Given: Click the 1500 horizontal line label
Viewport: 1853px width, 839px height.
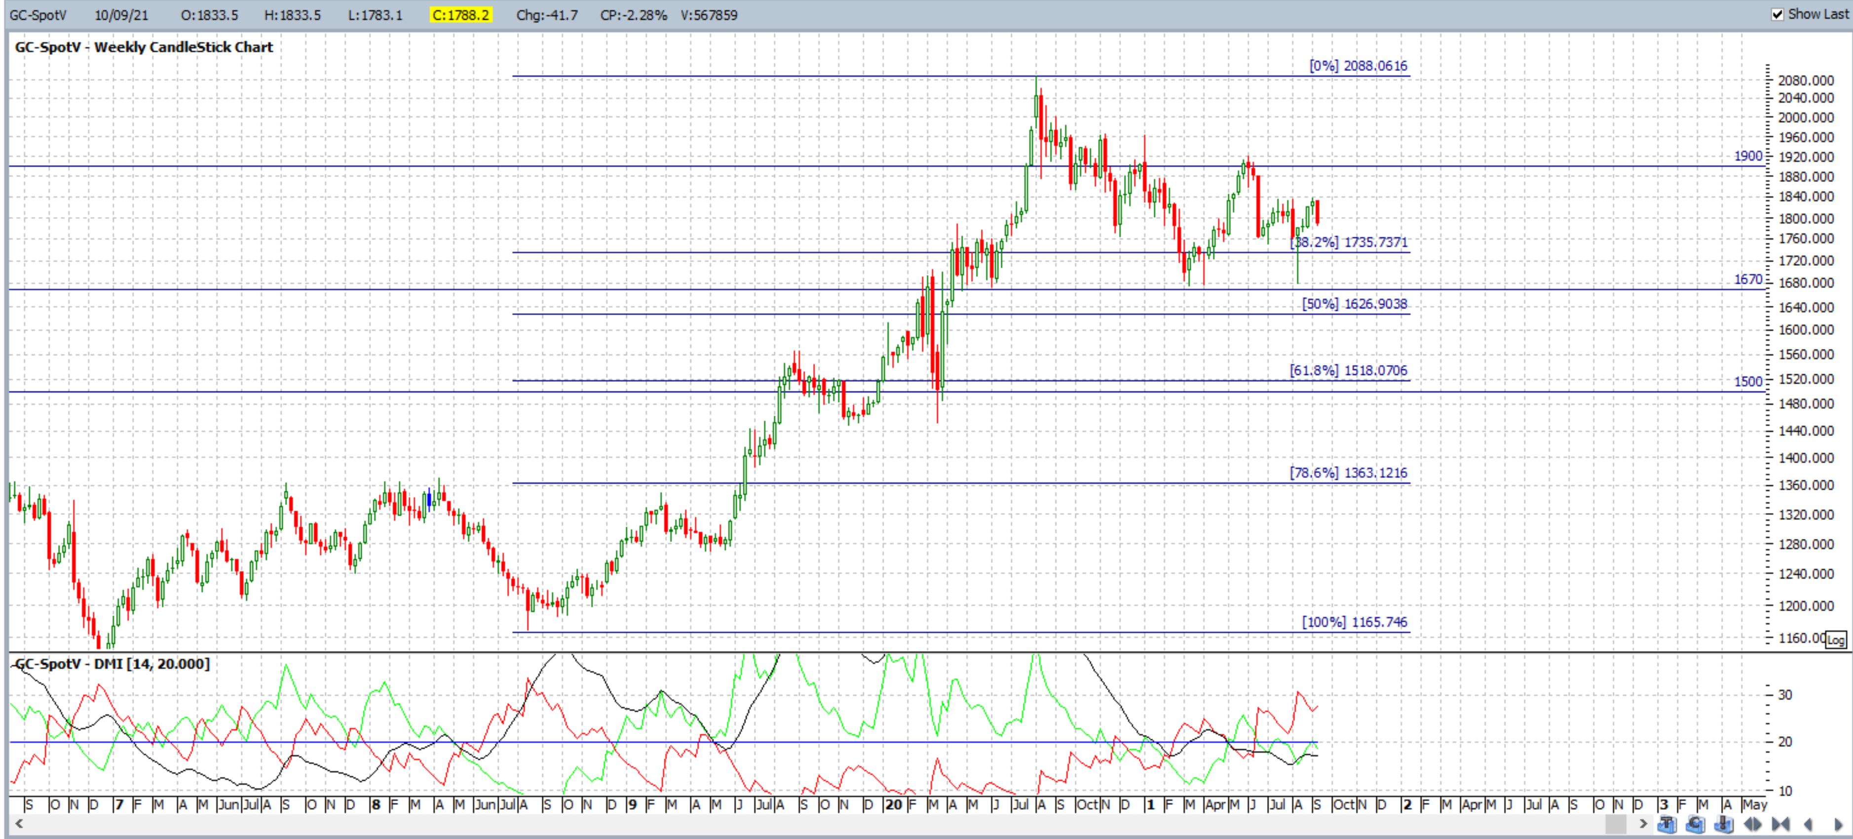Looking at the screenshot, I should tap(1748, 382).
